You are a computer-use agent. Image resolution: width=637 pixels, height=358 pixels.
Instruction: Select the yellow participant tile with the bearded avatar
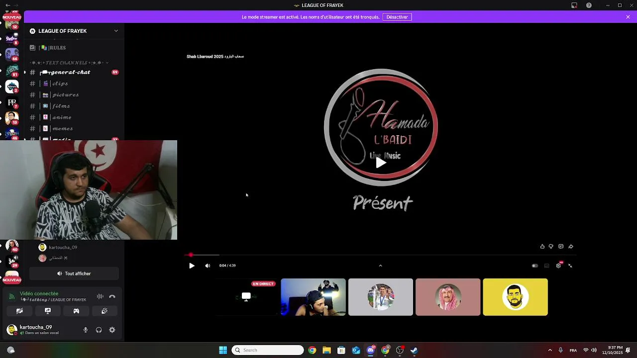pyautogui.click(x=515, y=297)
